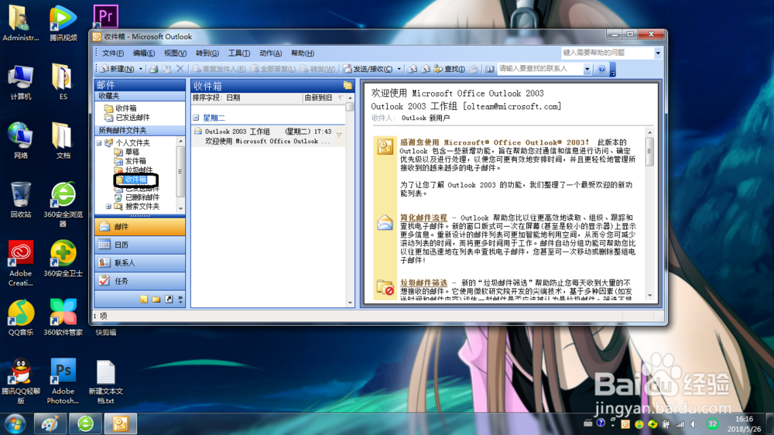Screen dimensions: 774x435
Task: Switch to 联系人 (Contacts) pane
Action: point(139,262)
